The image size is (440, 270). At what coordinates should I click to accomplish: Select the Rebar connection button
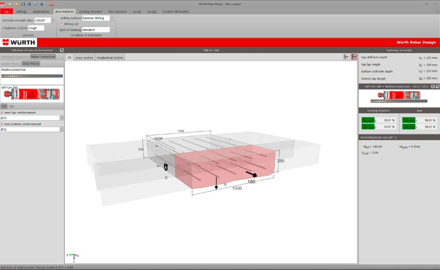click(x=43, y=57)
